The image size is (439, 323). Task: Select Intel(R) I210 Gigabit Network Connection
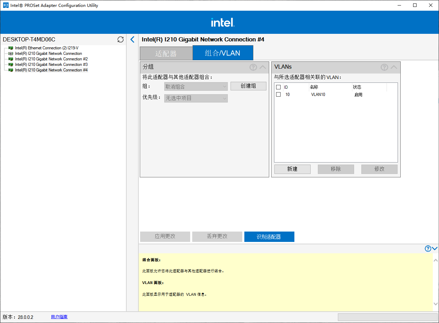coord(49,53)
